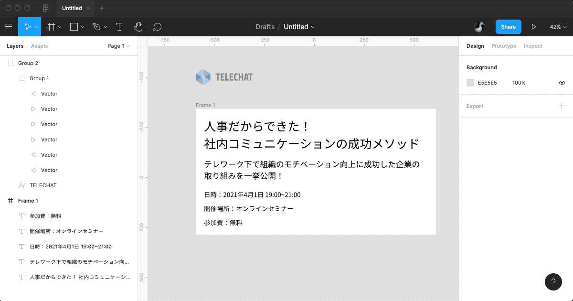Open a new tab with plus icon
Screen dimensions: 573x301
[101, 8]
